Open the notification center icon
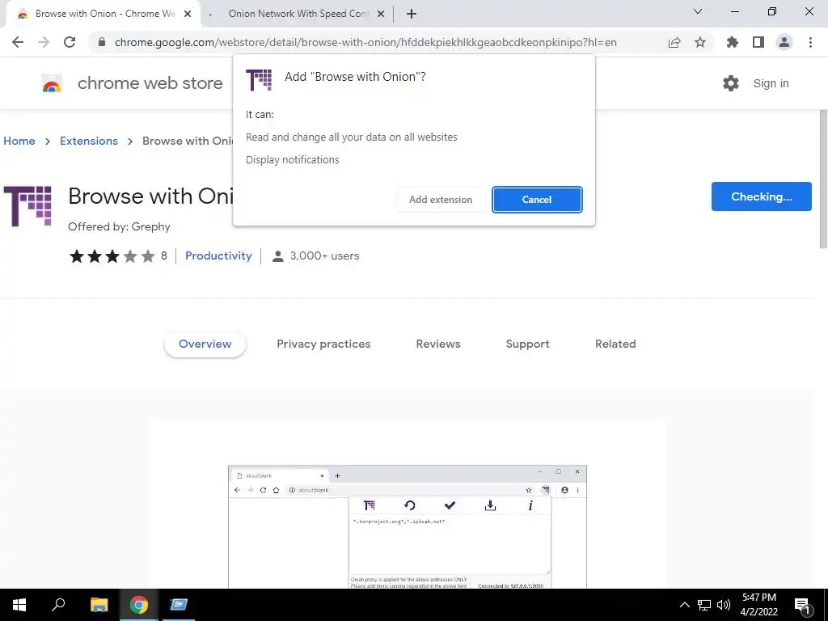Viewport: 828px width, 621px height. click(802, 606)
